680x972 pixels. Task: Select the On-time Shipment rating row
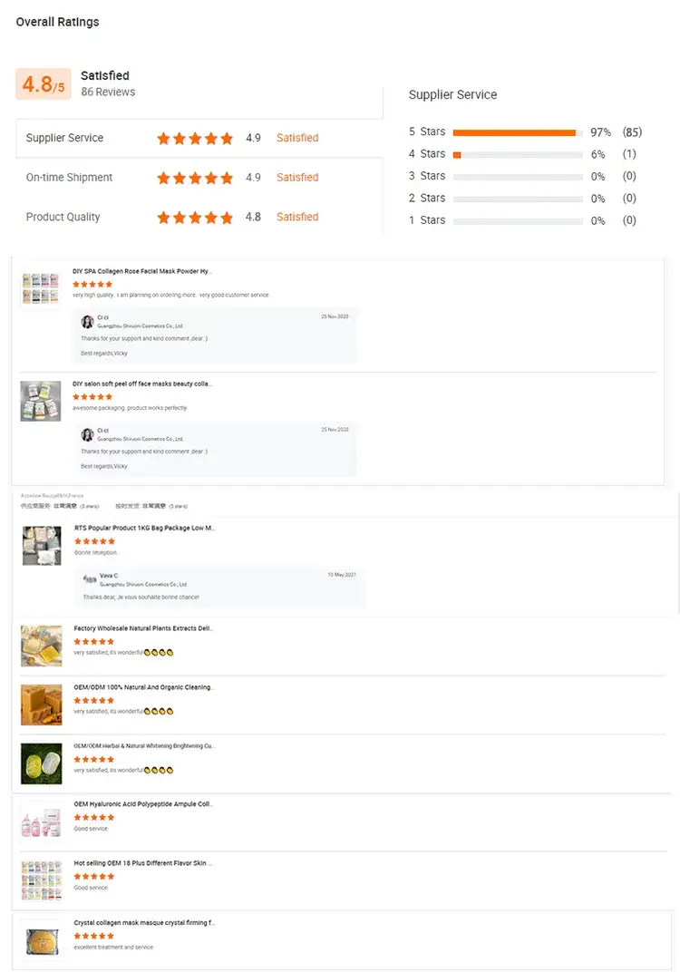199,178
